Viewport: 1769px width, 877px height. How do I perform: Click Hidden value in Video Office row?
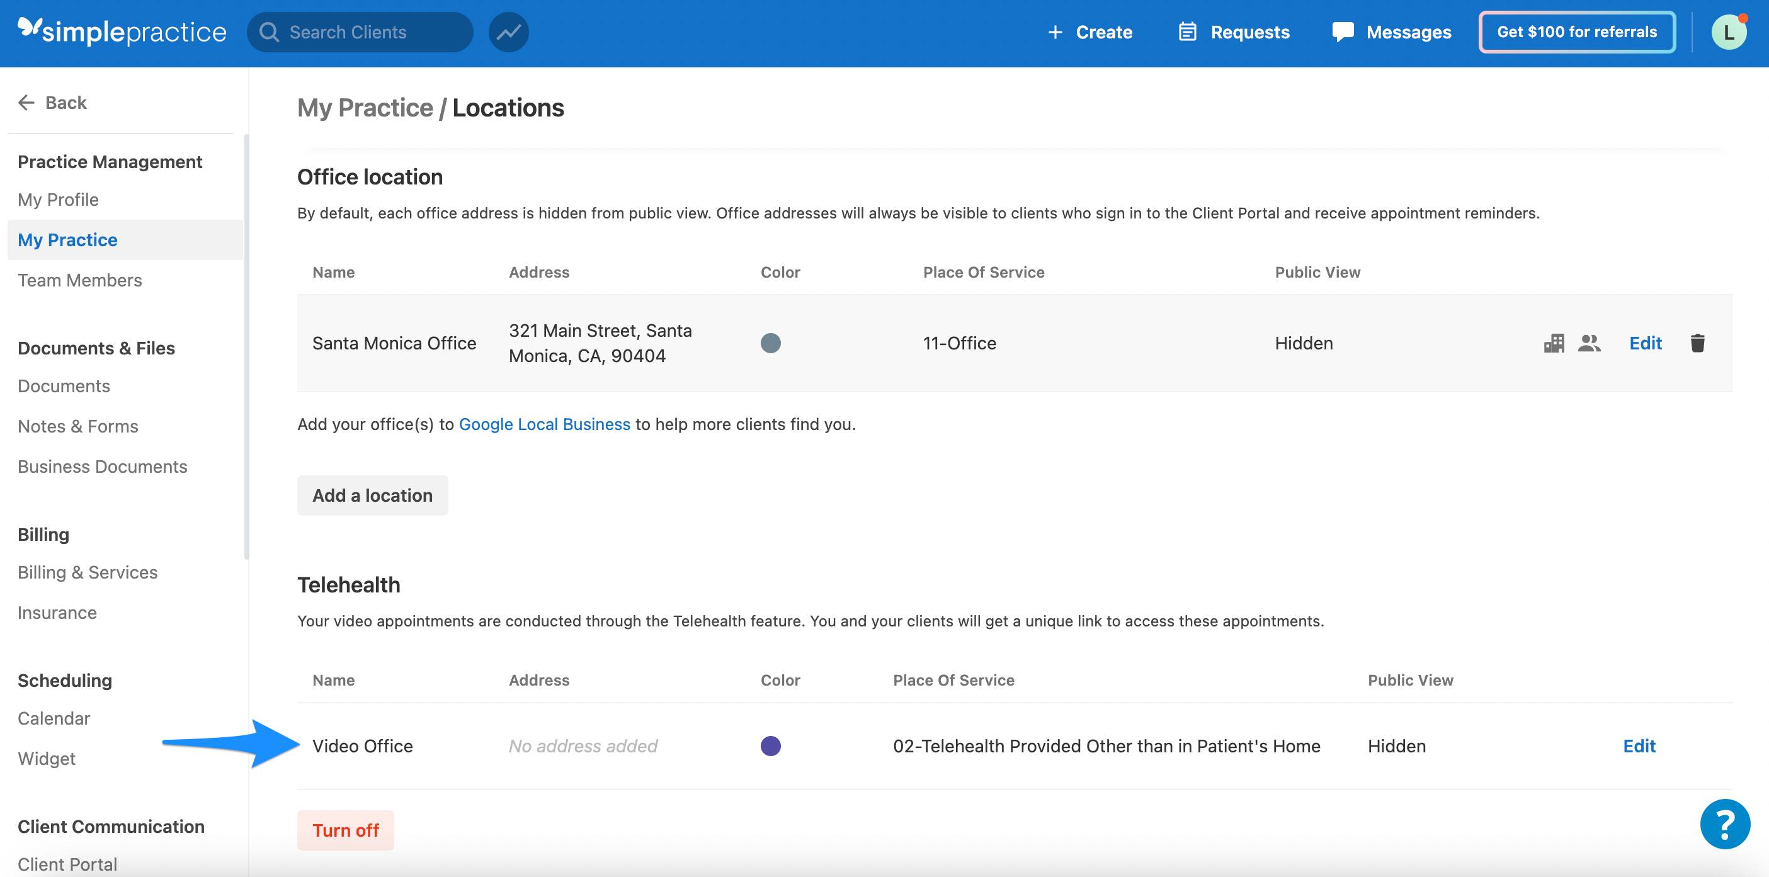pos(1396,746)
